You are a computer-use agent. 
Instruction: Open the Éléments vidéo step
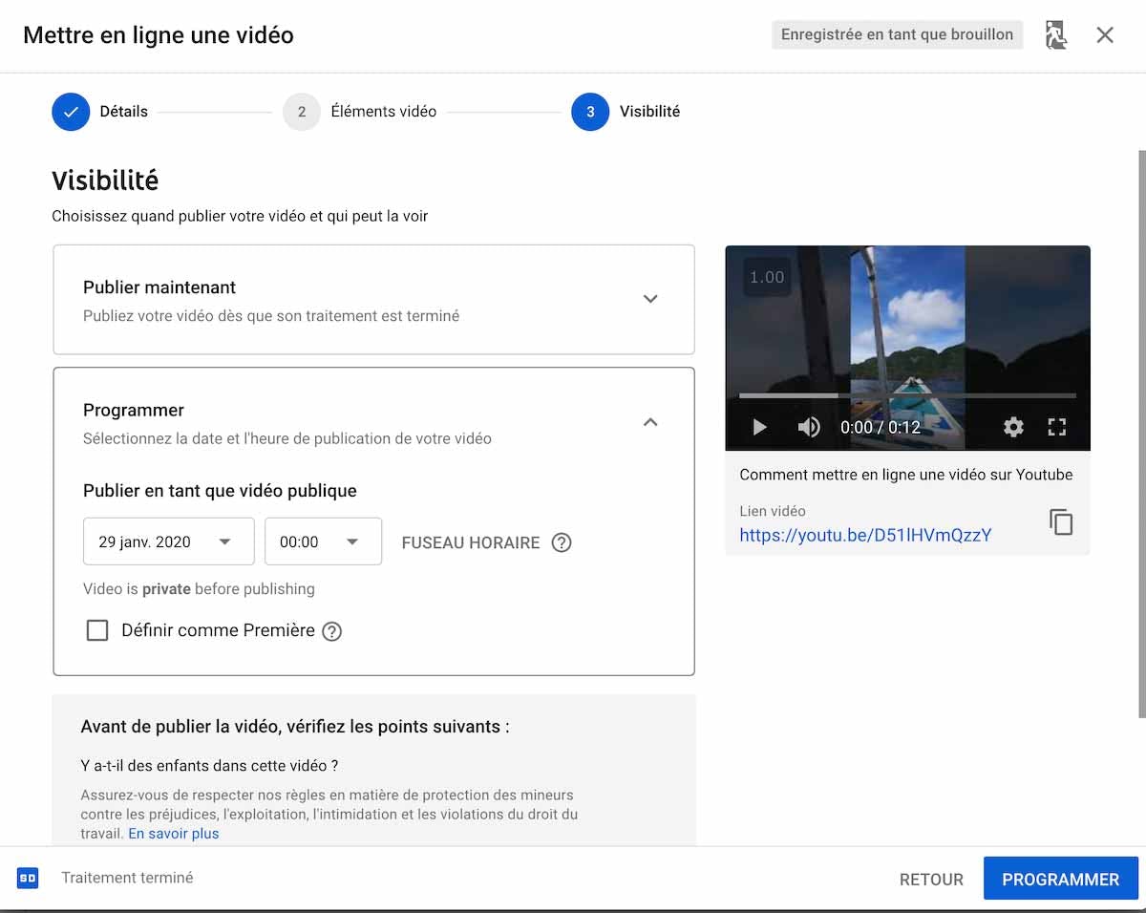pos(360,112)
